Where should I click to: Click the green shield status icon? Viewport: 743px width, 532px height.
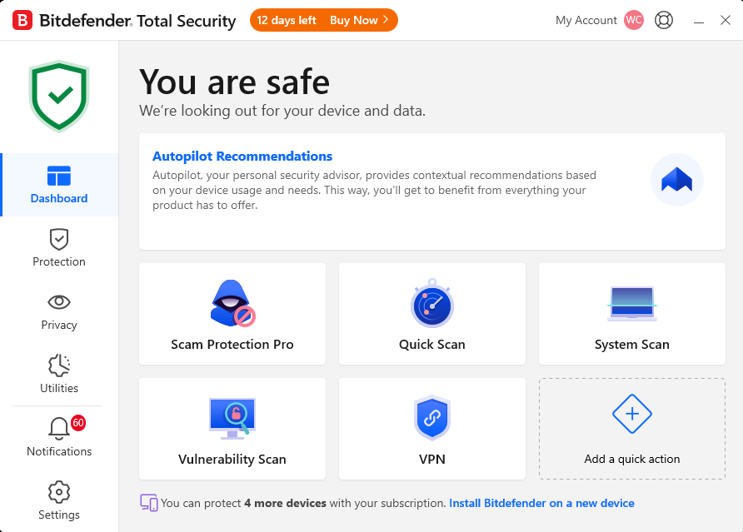point(59,97)
